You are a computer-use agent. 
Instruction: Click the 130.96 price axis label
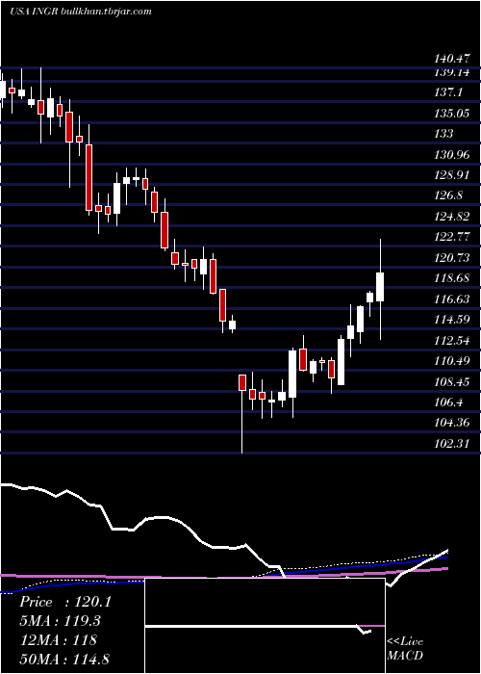coord(451,154)
